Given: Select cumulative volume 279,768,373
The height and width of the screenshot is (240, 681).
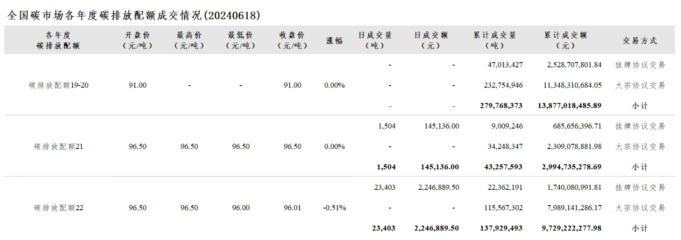Looking at the screenshot, I should tap(501, 106).
